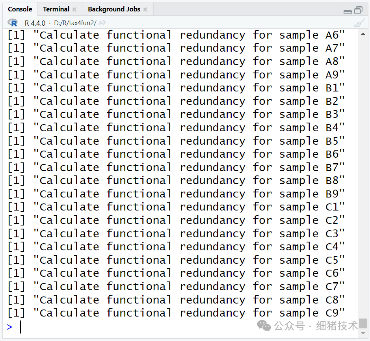The image size is (370, 341).
Task: Click the R 4.4.0 version label
Action: pyautogui.click(x=35, y=23)
